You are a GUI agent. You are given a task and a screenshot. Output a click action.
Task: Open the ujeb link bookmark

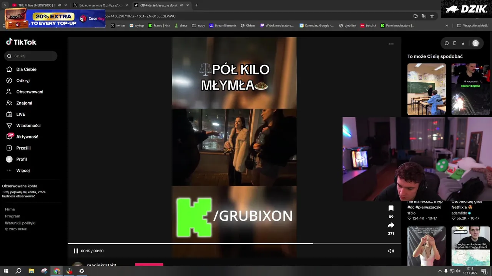tap(347, 26)
